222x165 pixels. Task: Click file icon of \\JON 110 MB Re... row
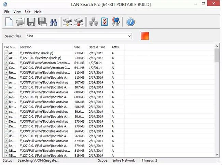coord(6,72)
